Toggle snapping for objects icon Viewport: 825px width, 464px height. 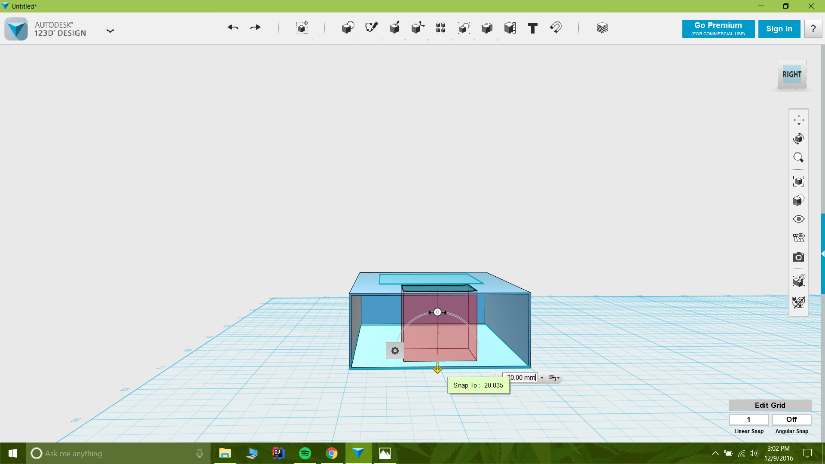[x=799, y=281]
